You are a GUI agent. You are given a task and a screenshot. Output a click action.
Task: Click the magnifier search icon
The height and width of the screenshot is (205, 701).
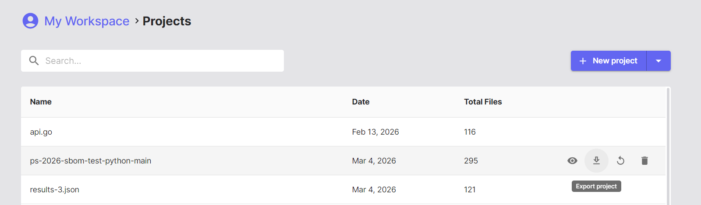[34, 61]
